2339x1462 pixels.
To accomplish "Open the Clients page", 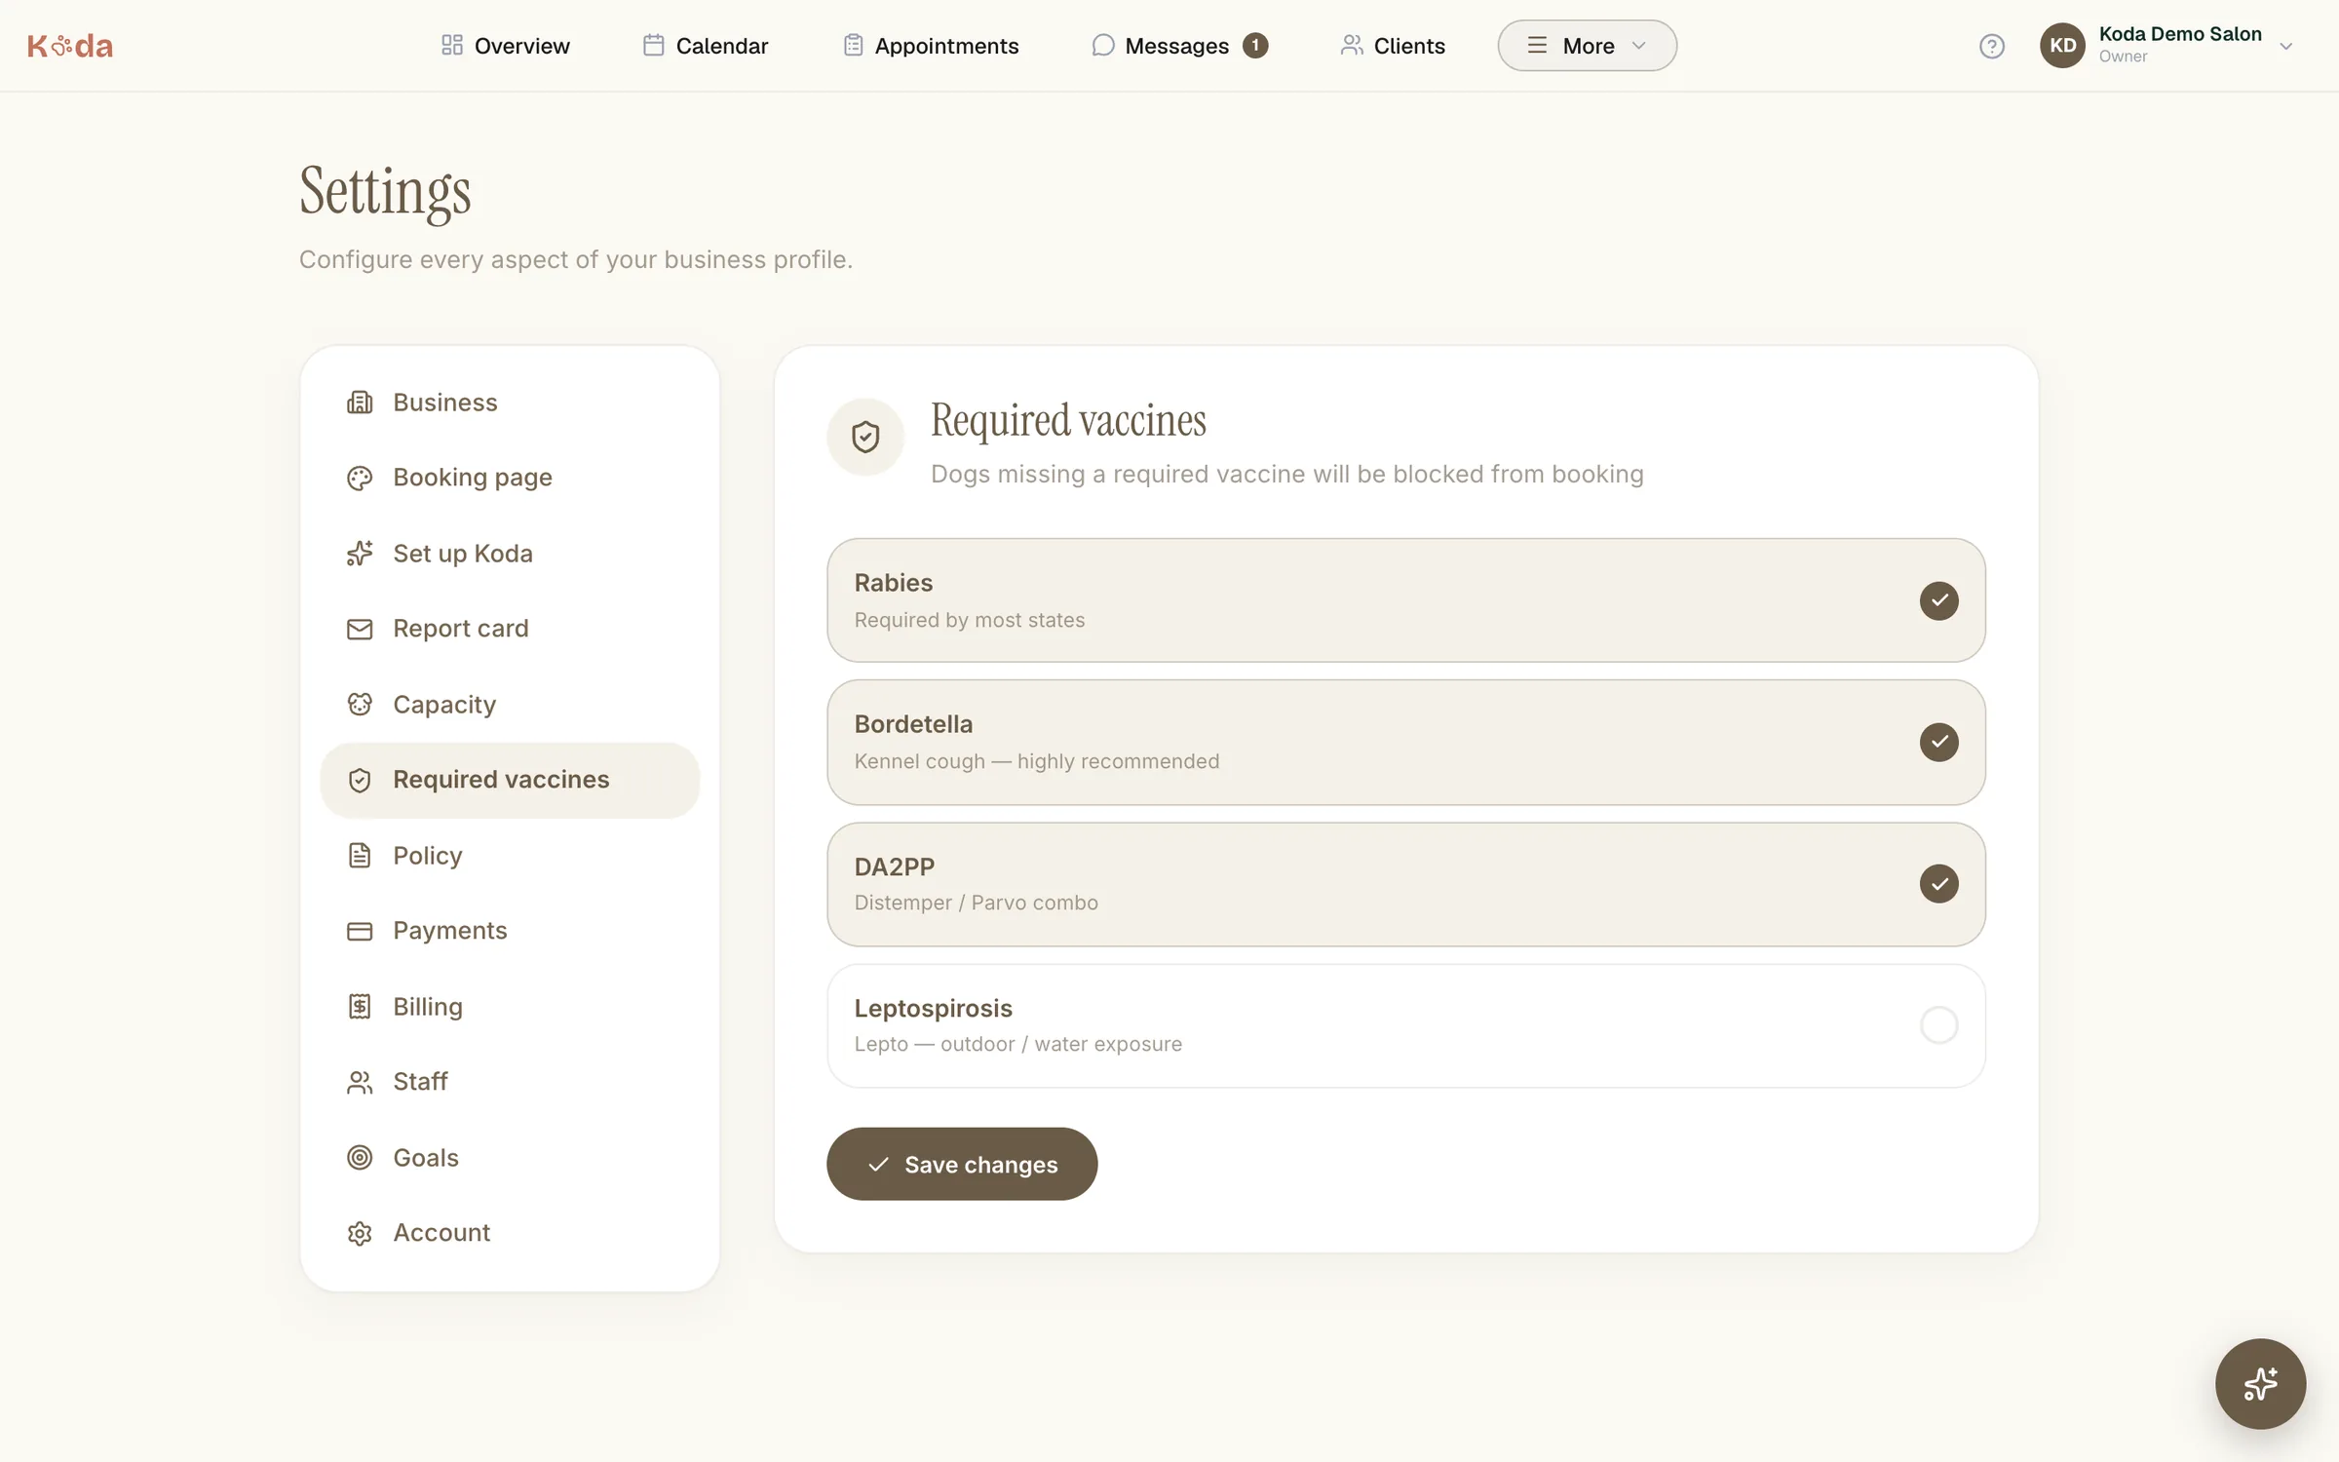I will pyautogui.click(x=1393, y=46).
